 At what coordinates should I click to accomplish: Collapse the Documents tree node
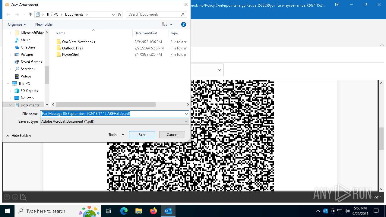[11, 105]
